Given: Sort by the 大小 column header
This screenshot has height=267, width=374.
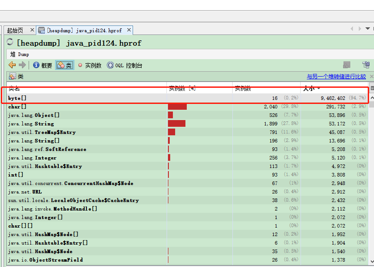Looking at the screenshot, I should click(334, 89).
